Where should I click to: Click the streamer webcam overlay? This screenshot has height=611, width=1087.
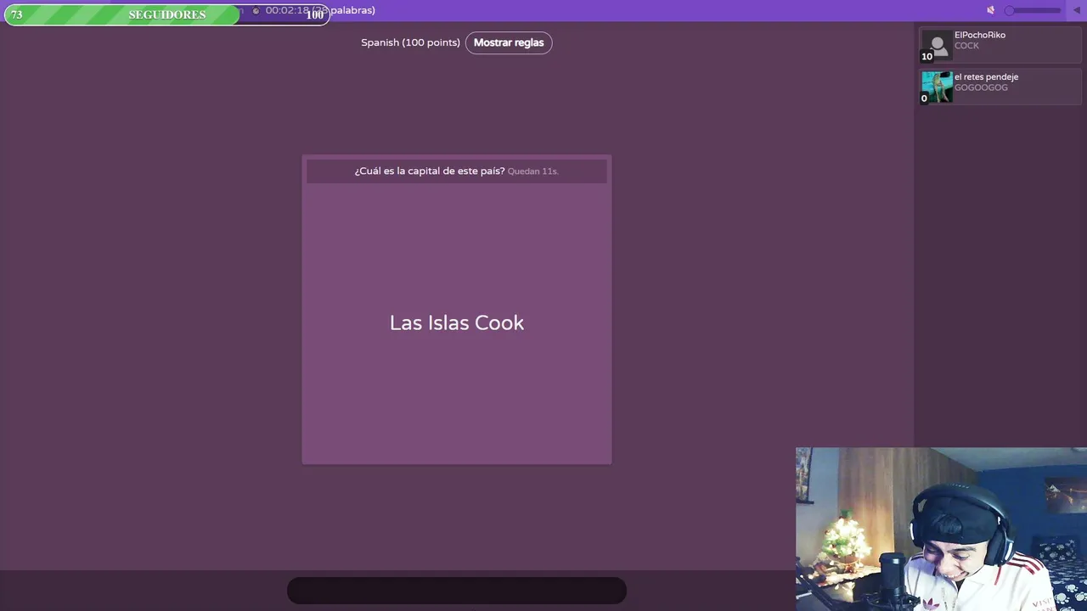tap(941, 529)
